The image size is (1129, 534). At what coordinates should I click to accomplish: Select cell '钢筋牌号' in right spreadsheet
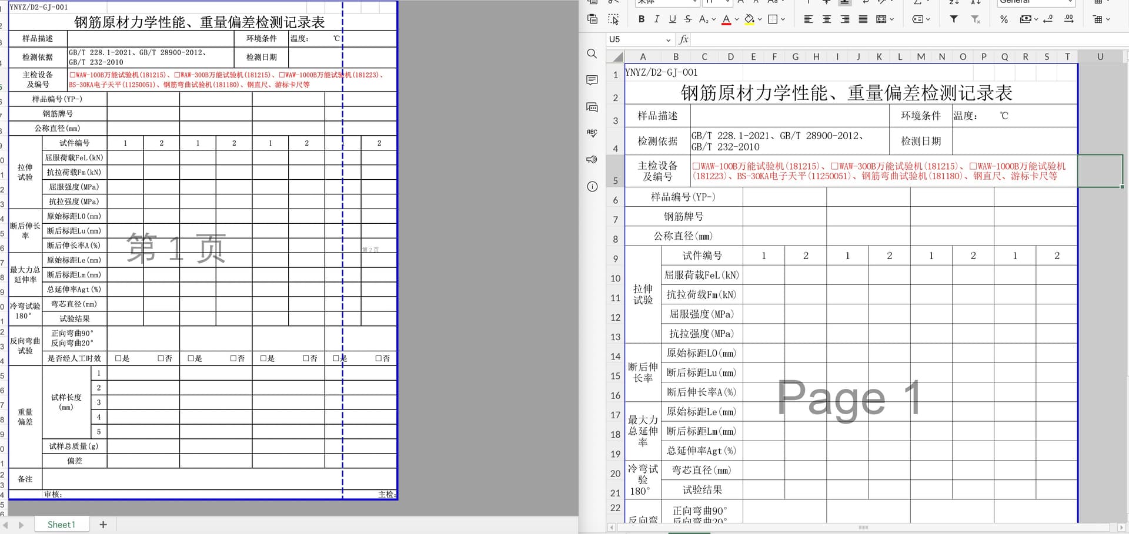(683, 217)
